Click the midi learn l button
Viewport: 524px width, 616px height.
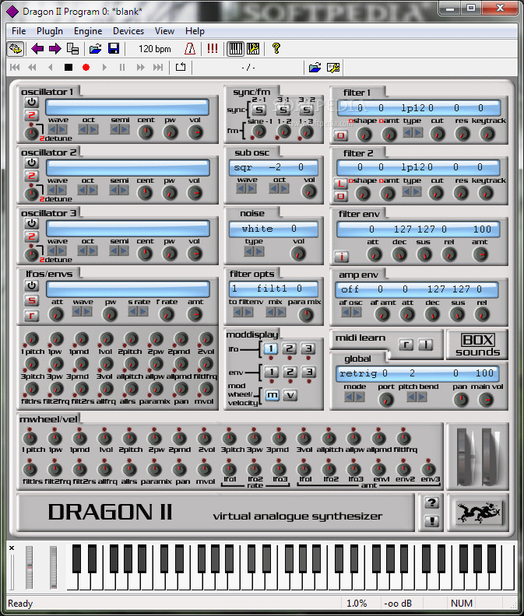[x=425, y=345]
